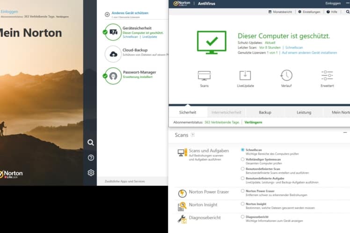Viewport: 350px width, 233px height.
Task: Click the '363 Verbleibende Tage' status text
Action: (222, 122)
